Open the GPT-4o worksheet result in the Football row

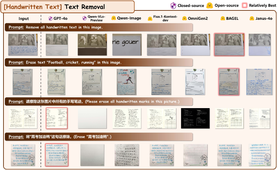[57, 82]
